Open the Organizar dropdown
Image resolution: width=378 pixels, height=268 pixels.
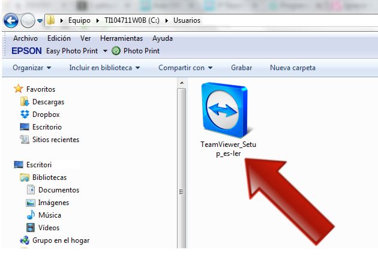click(x=32, y=68)
